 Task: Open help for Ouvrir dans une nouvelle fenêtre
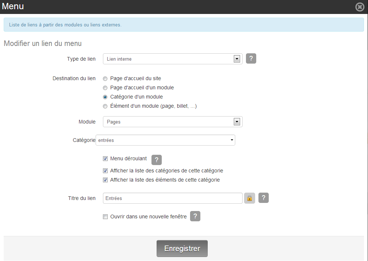click(x=195, y=216)
